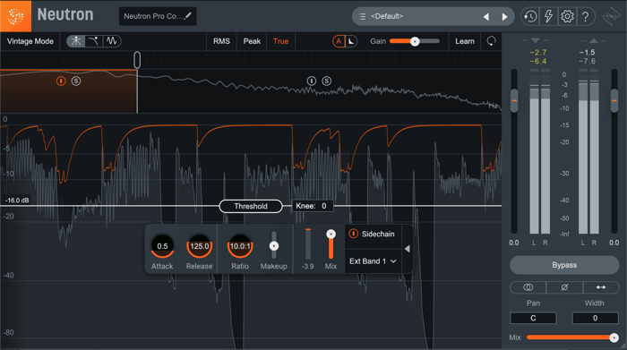Switch detection mode to RMS
The width and height of the screenshot is (627, 350).
click(221, 41)
